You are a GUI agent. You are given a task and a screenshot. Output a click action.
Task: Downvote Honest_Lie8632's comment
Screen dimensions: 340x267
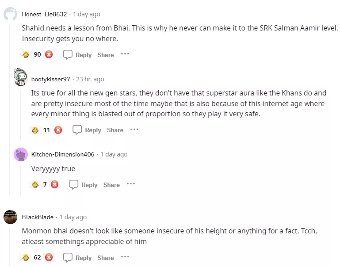tap(49, 55)
